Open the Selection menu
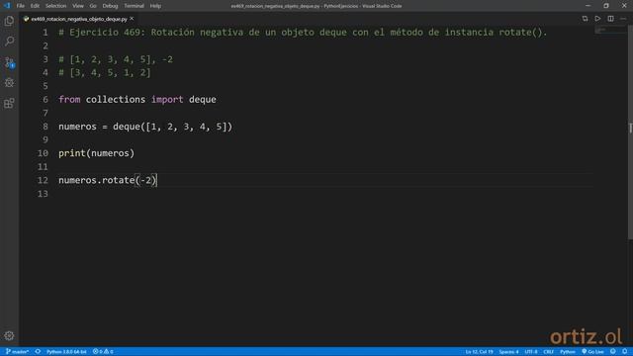 coord(55,6)
